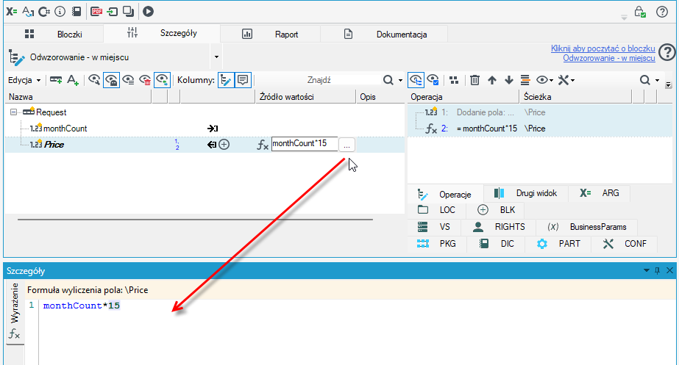Click the PDF export icon
The image size is (679, 365).
(x=96, y=12)
